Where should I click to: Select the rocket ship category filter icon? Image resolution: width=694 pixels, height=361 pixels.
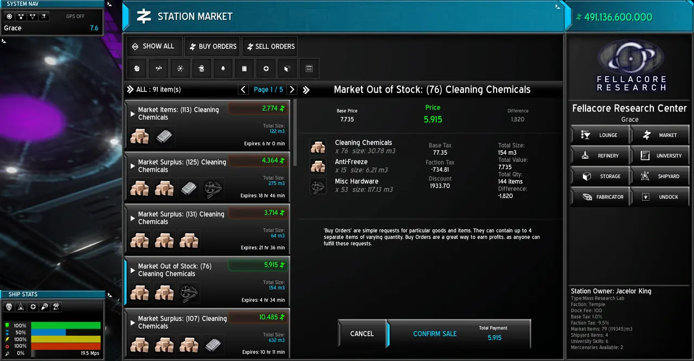pyautogui.click(x=223, y=69)
